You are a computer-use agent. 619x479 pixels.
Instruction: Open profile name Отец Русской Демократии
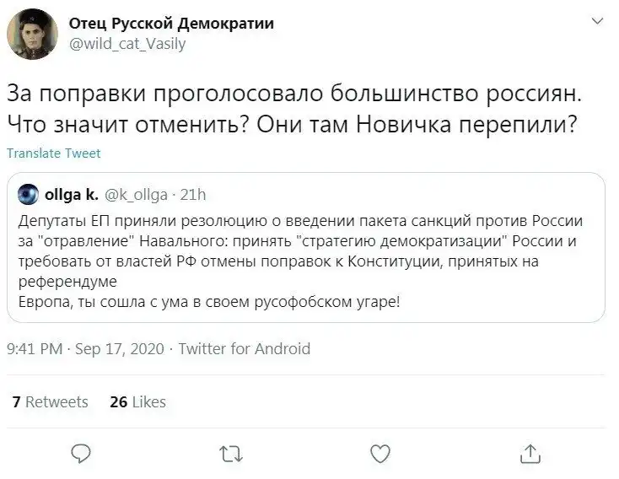click(171, 23)
